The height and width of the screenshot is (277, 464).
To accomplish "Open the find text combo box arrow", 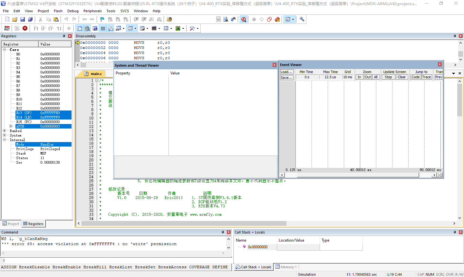I will pyautogui.click(x=218, y=19).
